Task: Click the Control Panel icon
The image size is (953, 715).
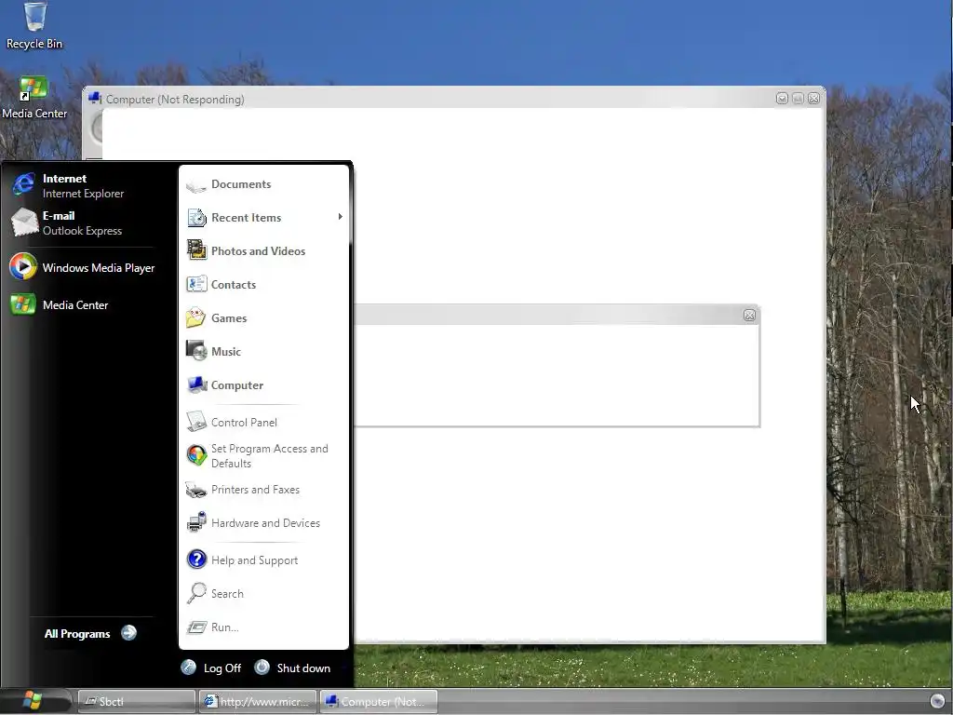Action: point(196,422)
